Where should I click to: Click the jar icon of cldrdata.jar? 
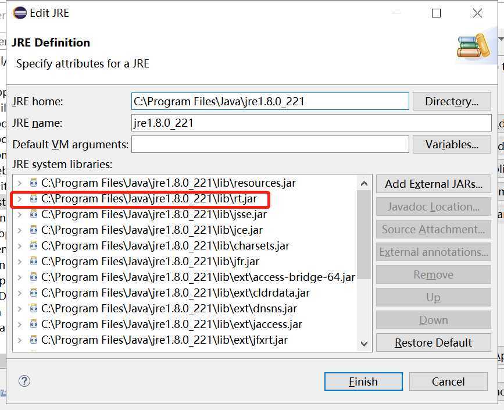coord(34,293)
